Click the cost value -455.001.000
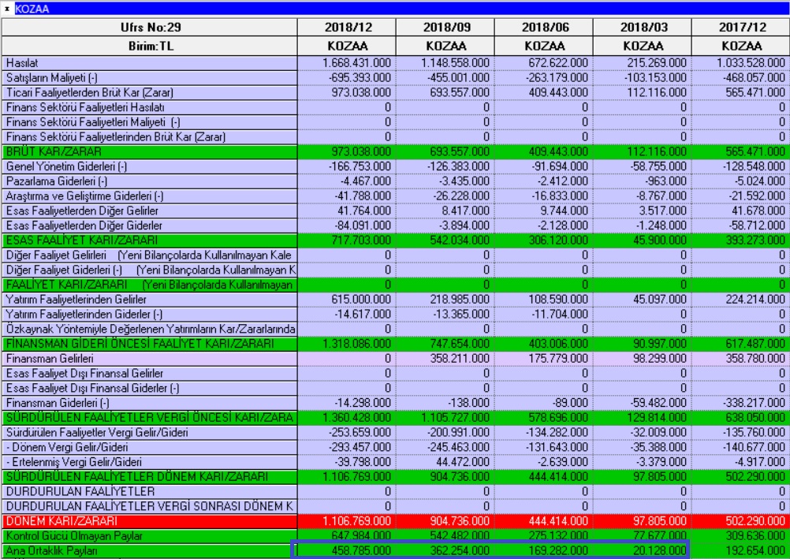 point(445,77)
